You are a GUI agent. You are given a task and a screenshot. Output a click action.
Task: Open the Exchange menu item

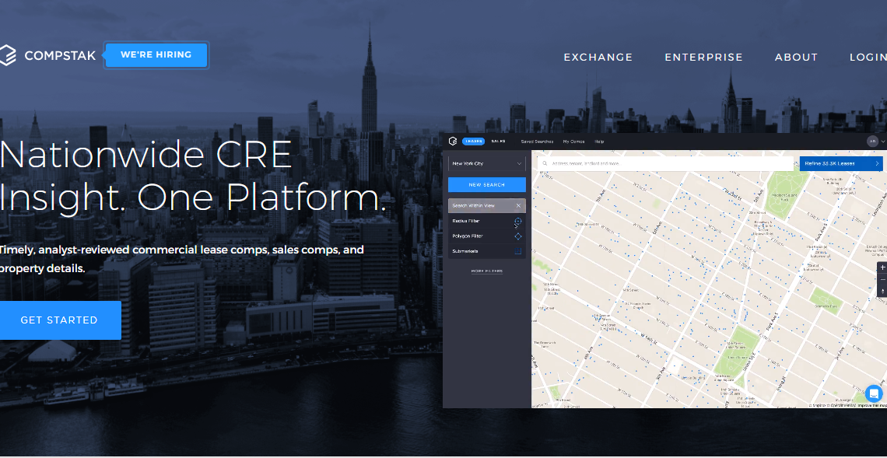click(598, 57)
